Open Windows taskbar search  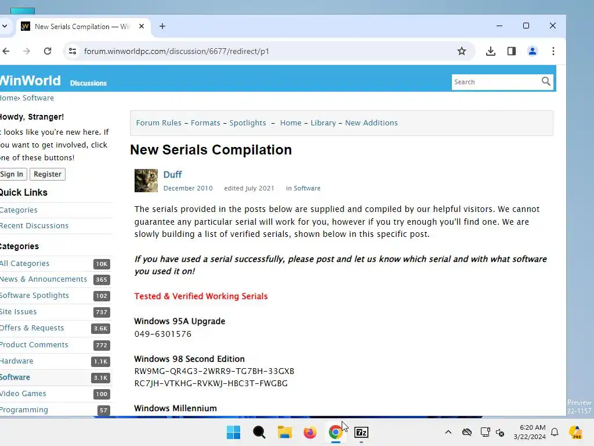click(259, 432)
